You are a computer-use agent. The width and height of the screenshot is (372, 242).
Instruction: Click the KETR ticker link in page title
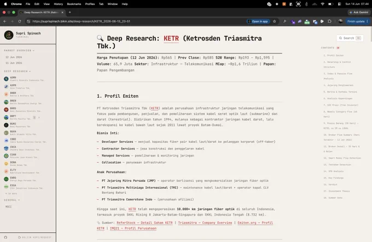pyautogui.click(x=171, y=38)
